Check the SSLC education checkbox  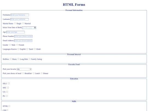9,83
